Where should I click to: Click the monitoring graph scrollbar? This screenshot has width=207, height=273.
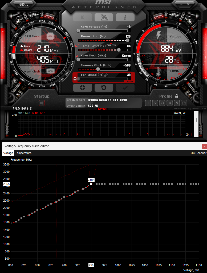(x=196, y=124)
